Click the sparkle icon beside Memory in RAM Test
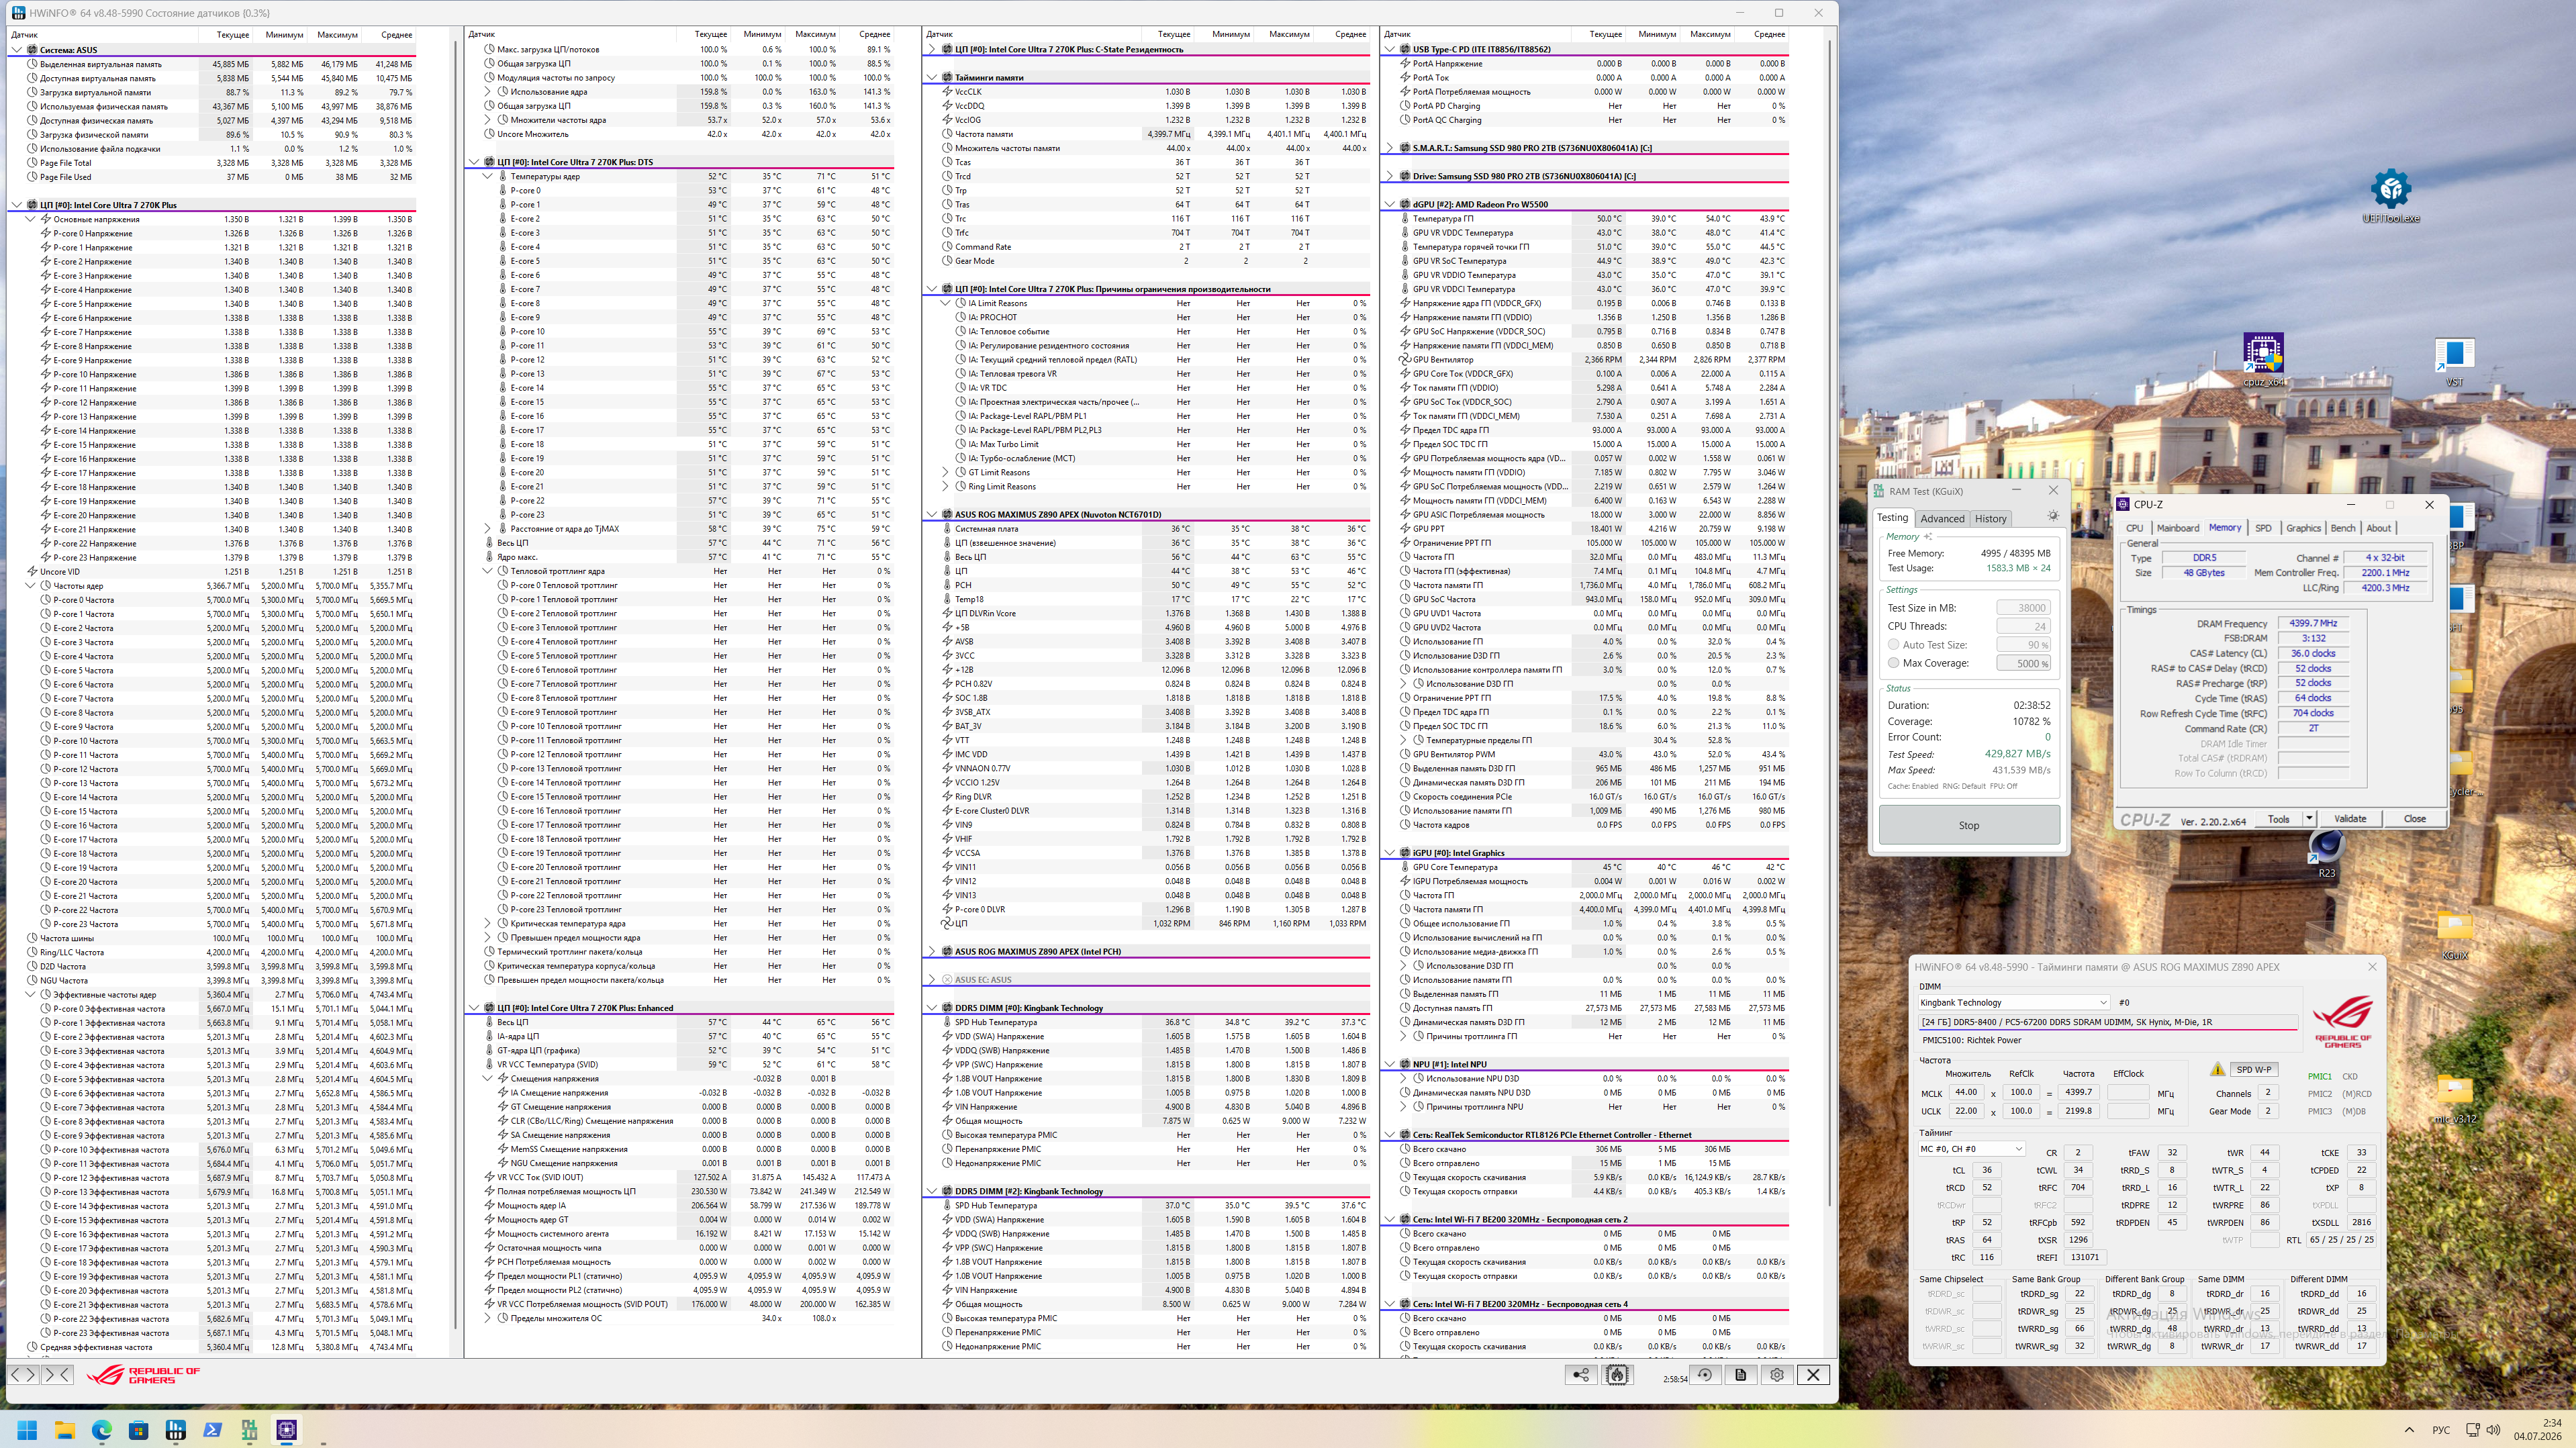The image size is (2576, 1448). (1928, 537)
